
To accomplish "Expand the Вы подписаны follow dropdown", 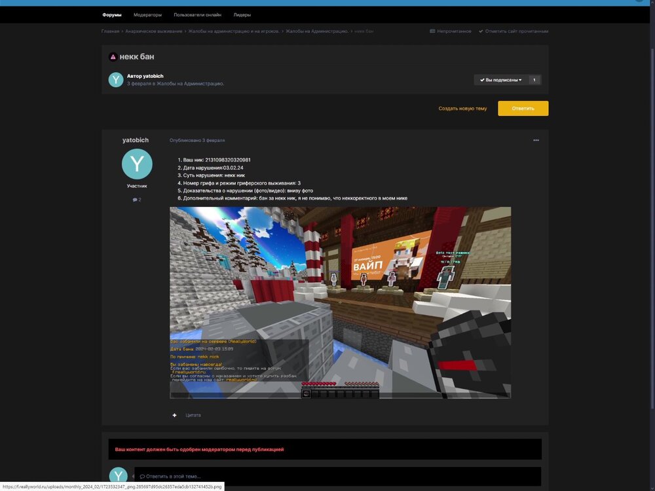I will tap(501, 80).
